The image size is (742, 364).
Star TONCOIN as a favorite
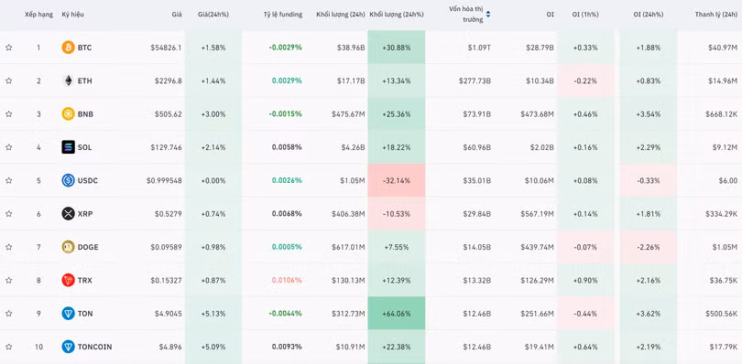(x=8, y=347)
